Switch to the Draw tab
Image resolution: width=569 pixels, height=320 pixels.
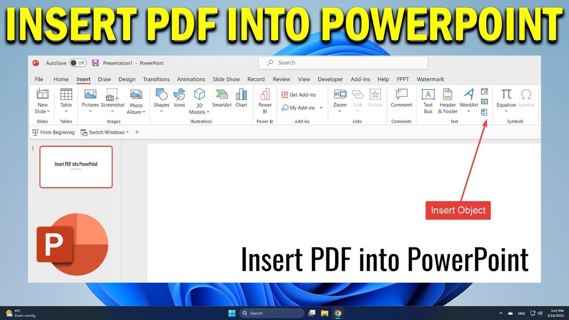104,79
